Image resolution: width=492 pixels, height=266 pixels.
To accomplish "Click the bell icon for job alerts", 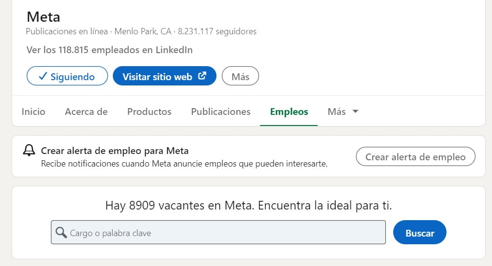I will click(x=29, y=150).
